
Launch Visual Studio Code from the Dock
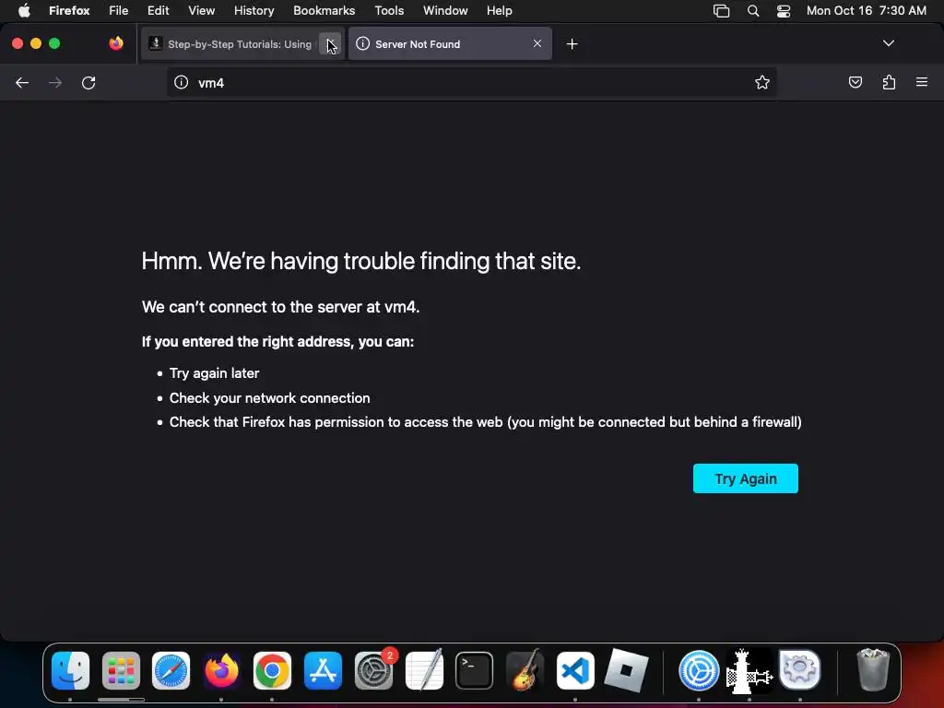[575, 671]
